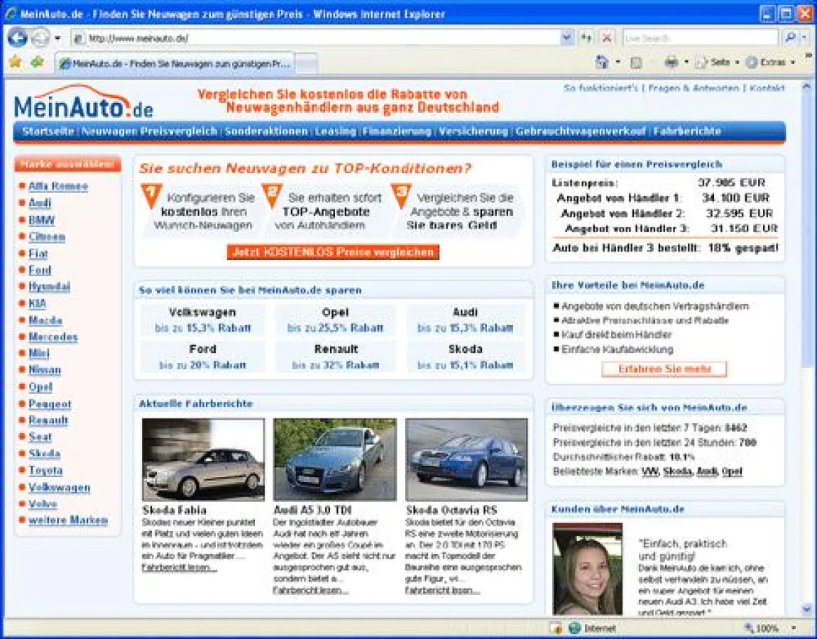Select BMW from the brand list
817x639 pixels.
coord(41,220)
